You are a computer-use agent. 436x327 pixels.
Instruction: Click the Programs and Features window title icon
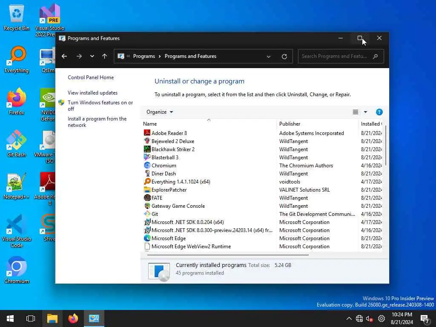(x=62, y=38)
